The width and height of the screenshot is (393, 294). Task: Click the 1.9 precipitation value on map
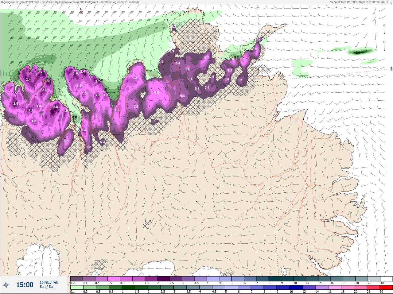pyautogui.click(x=65, y=111)
